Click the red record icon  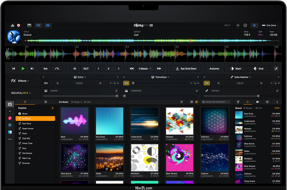click(18, 25)
